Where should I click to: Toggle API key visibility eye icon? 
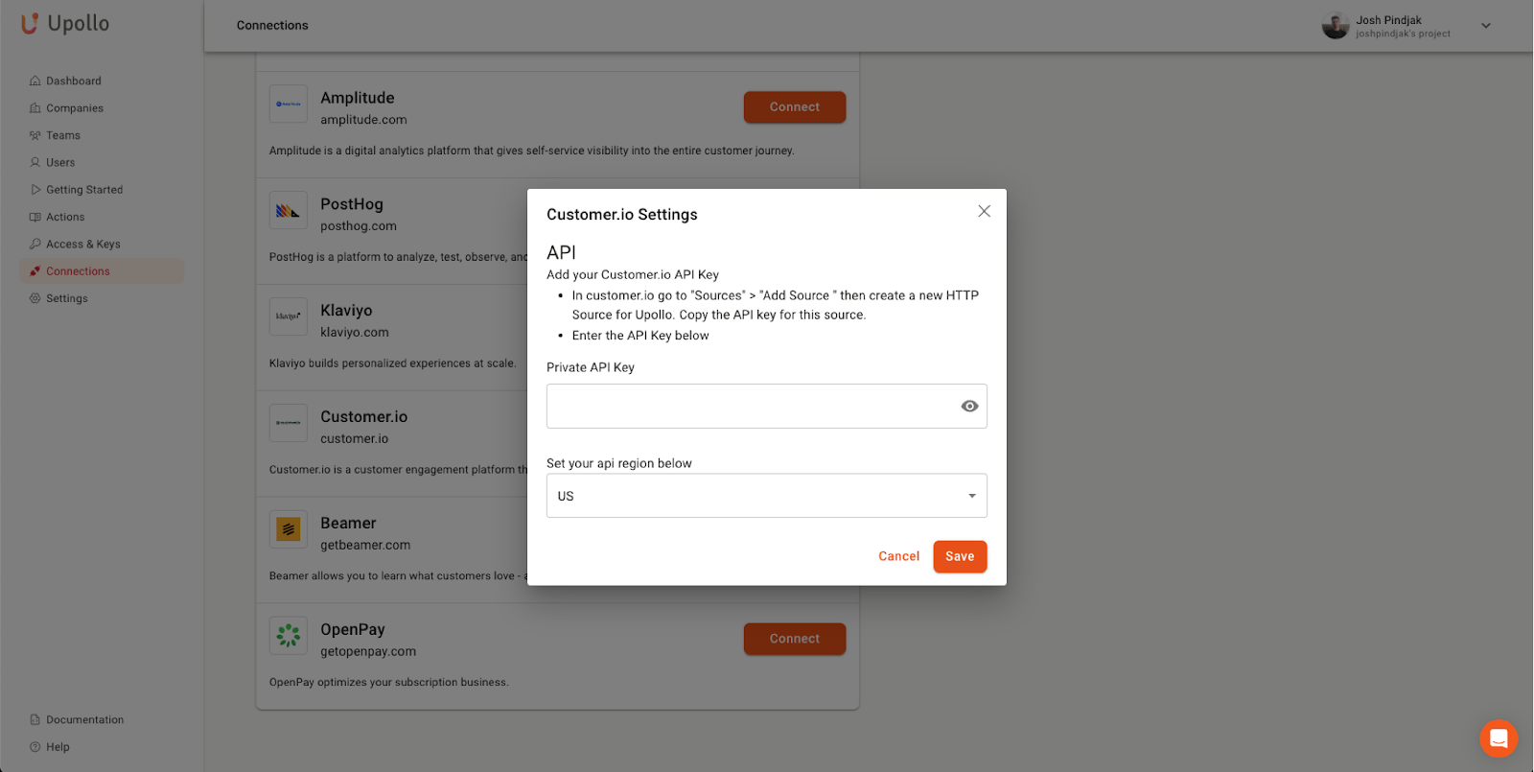pos(969,407)
